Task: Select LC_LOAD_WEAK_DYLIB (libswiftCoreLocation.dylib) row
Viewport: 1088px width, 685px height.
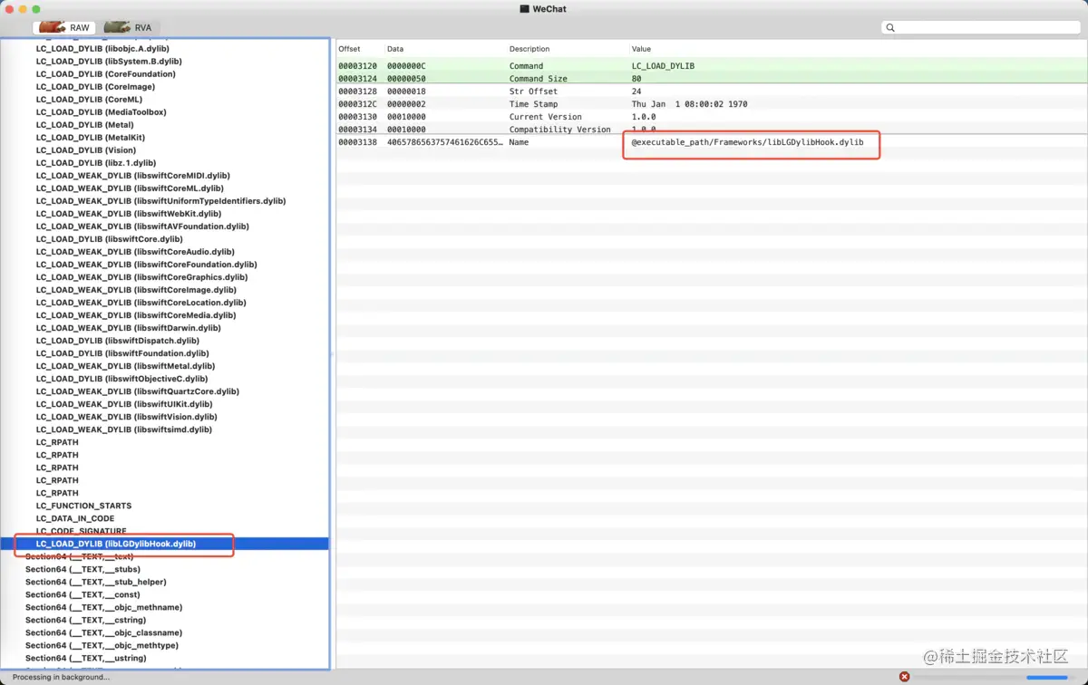Action: point(141,303)
